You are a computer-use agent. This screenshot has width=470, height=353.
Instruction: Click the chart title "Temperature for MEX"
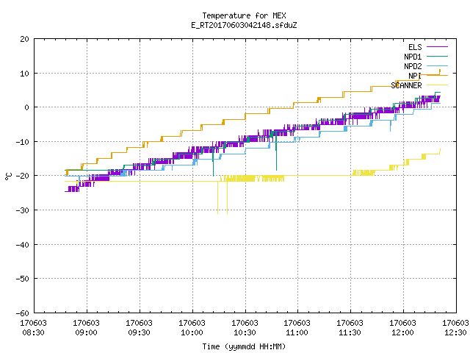[244, 15]
